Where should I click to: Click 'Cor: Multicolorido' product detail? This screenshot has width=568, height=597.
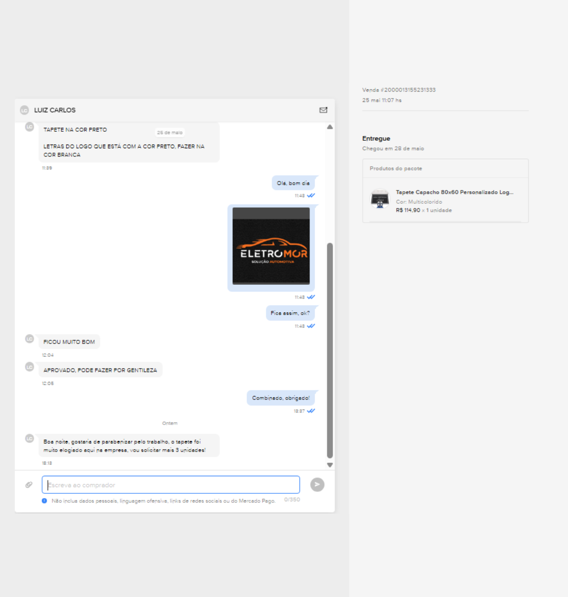tap(419, 202)
